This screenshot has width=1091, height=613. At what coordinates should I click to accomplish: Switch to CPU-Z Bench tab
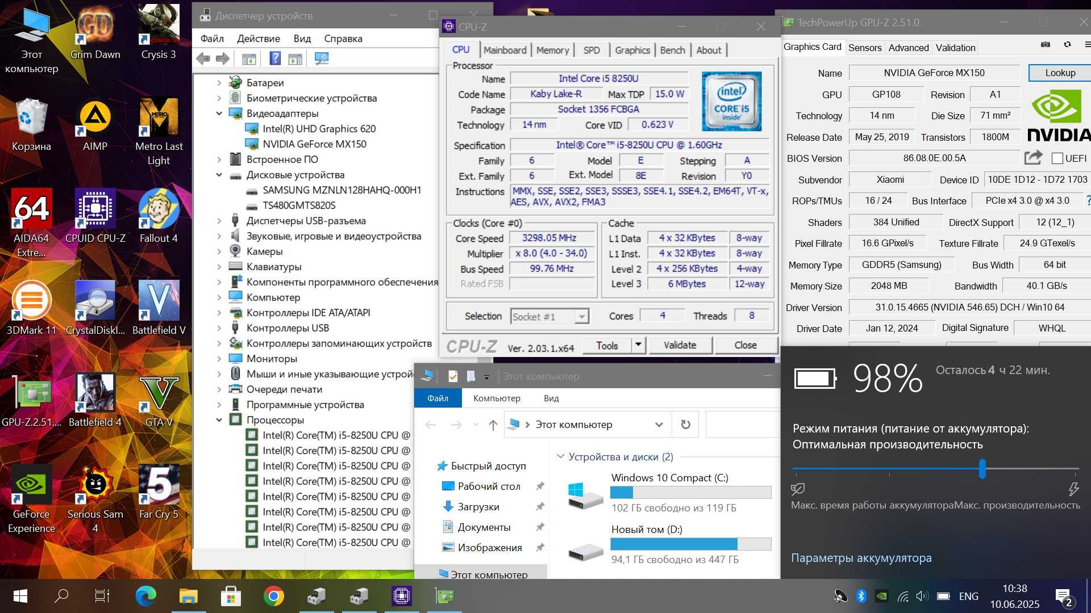672,50
